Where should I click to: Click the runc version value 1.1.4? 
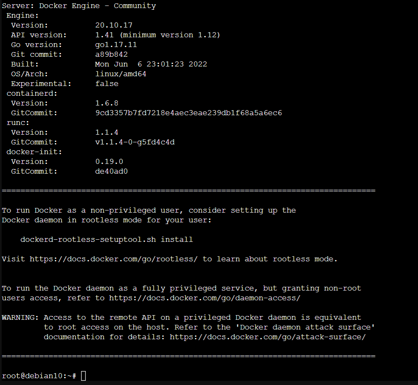click(x=107, y=132)
